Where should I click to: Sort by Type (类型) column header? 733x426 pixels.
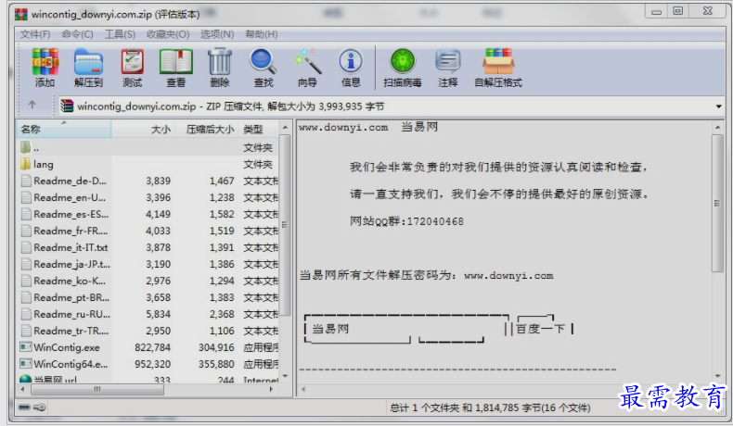point(259,130)
